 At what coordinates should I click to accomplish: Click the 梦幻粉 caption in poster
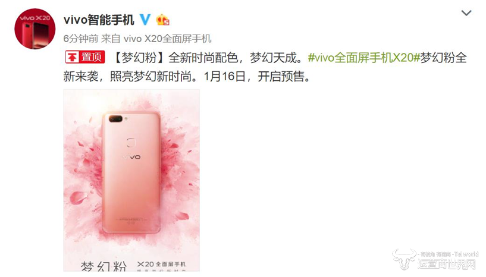point(104,266)
